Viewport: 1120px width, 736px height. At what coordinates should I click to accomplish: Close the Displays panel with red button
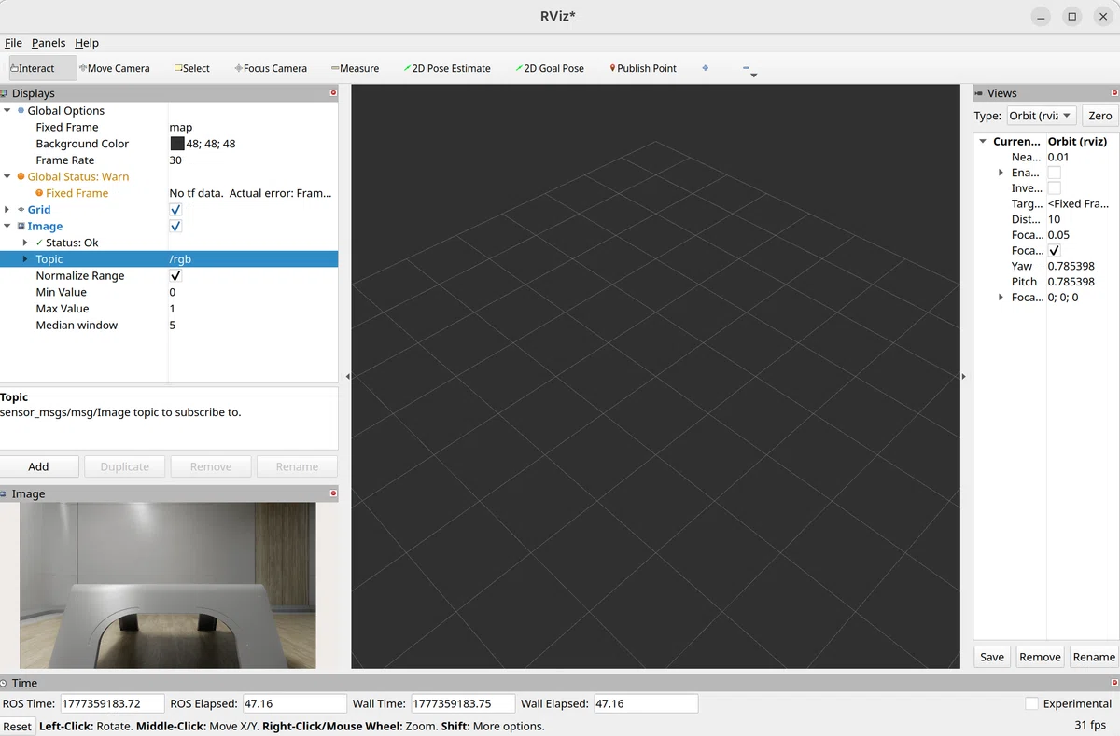[333, 92]
